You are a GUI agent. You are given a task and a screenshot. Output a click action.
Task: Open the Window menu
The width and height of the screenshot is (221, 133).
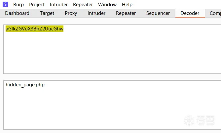click(107, 5)
